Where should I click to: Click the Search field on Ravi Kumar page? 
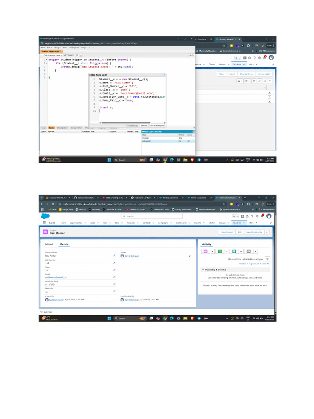(152, 216)
